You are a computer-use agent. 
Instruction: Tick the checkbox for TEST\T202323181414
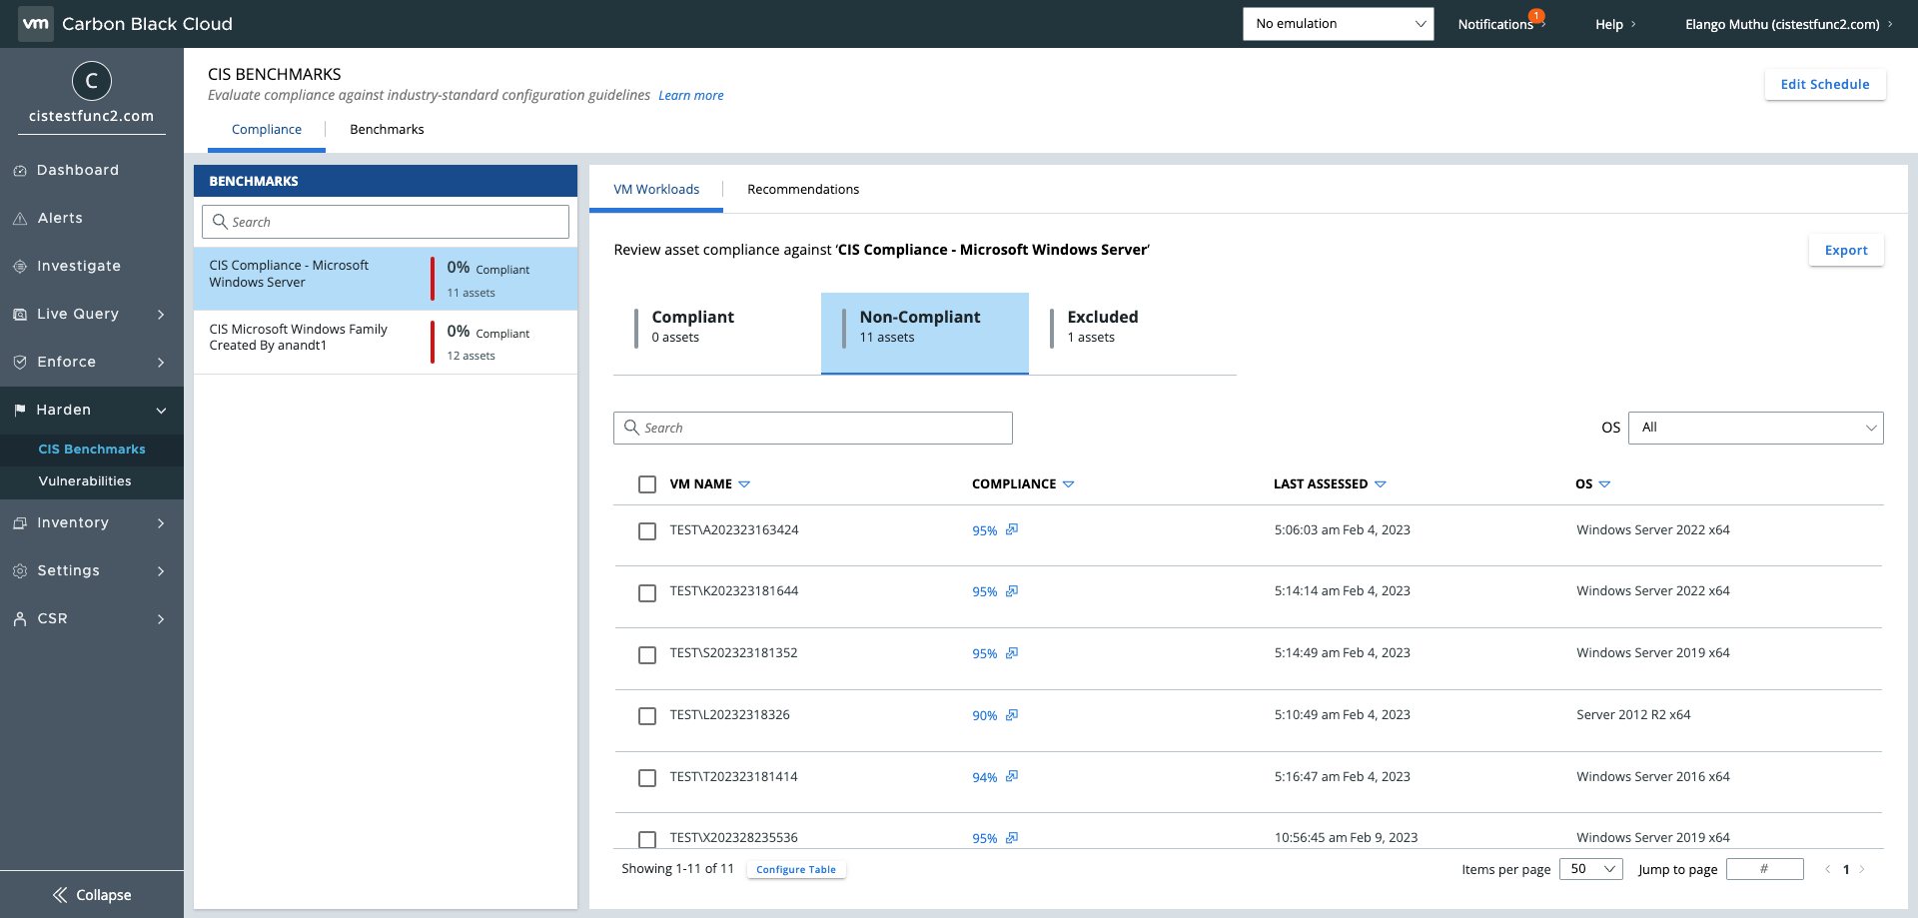[647, 778]
